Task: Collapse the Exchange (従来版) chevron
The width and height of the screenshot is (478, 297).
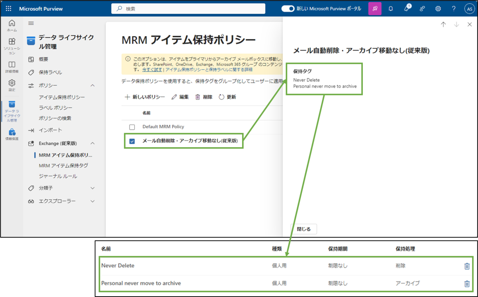Action: click(x=92, y=143)
